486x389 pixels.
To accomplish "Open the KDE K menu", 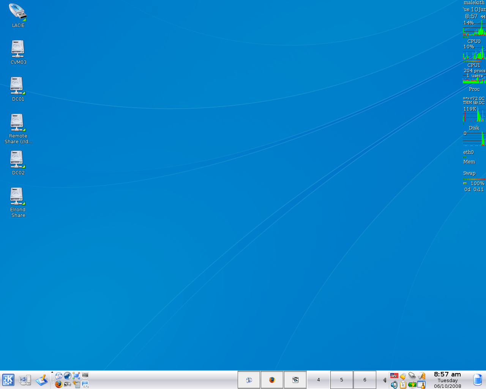I will (8, 380).
